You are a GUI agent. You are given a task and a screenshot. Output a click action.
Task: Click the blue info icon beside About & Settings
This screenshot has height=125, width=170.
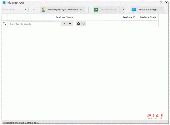[x=134, y=10]
